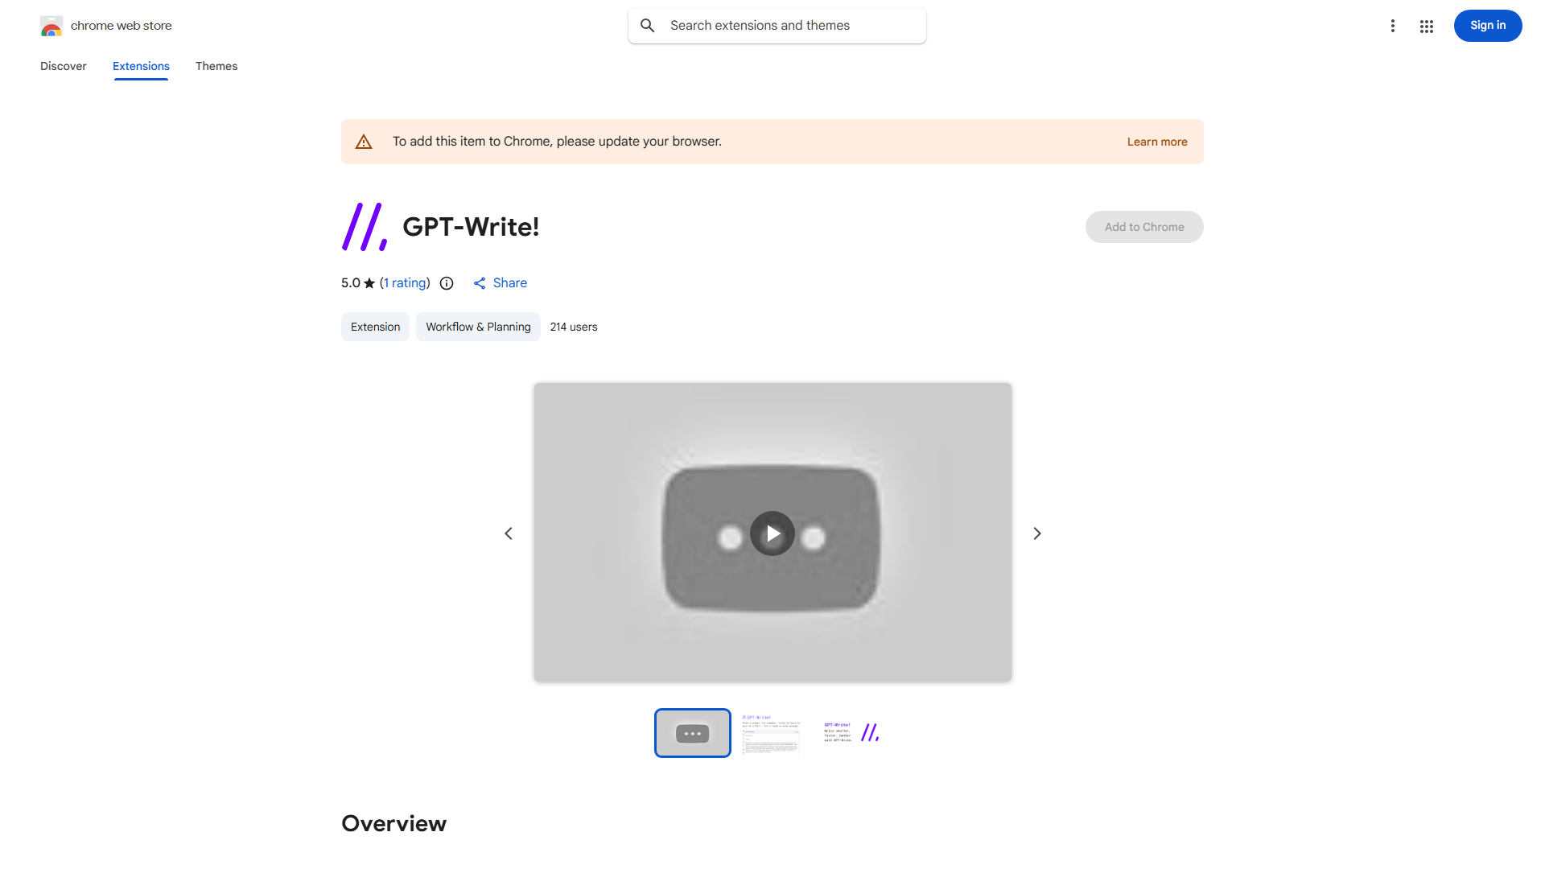Open the Learn more link
This screenshot has width=1545, height=869.
1157,142
